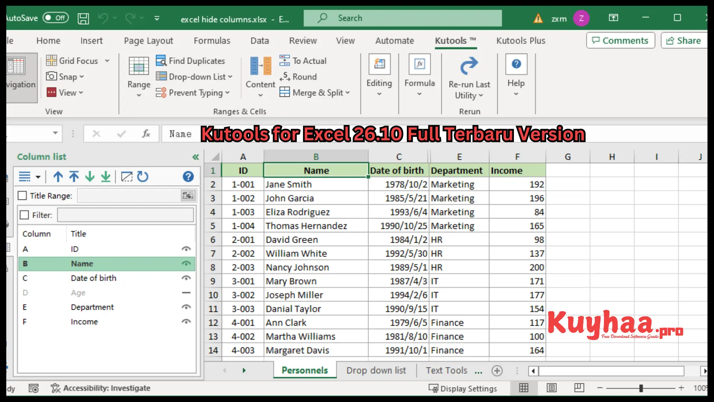Screen dimensions: 714x402
Task: Add a new sheet plus icon
Action: [497, 371]
